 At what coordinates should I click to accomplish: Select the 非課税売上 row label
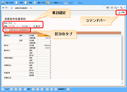(8, 65)
